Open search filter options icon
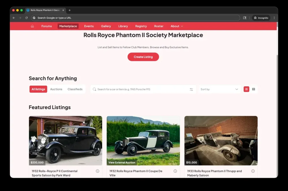Image resolution: width=288 pixels, height=191 pixels. coord(191,89)
